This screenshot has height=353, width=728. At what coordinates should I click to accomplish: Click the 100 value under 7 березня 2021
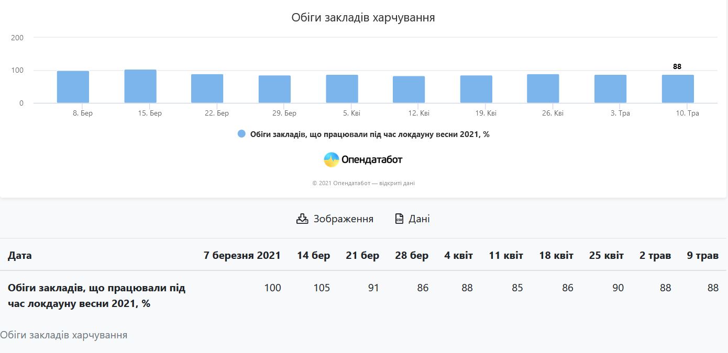(x=273, y=288)
